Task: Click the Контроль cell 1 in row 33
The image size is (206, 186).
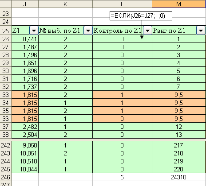Action: tap(122, 95)
